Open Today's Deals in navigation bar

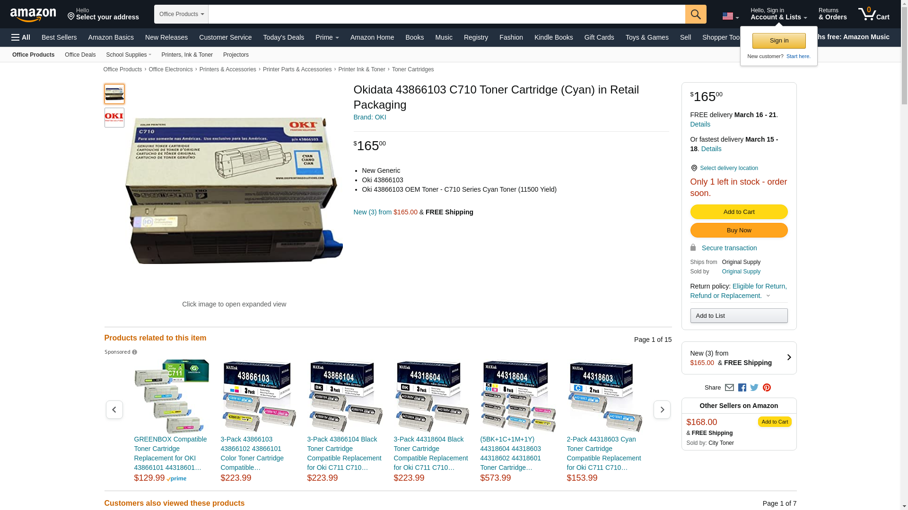click(x=284, y=37)
